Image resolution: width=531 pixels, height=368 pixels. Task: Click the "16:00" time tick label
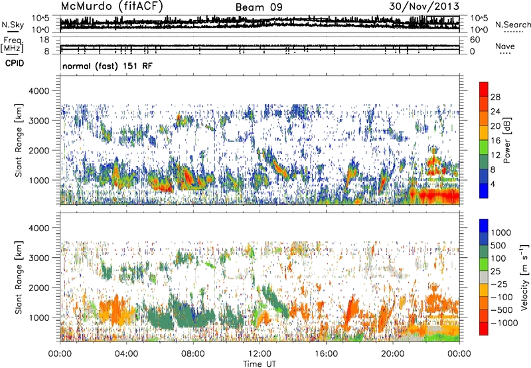point(326,354)
